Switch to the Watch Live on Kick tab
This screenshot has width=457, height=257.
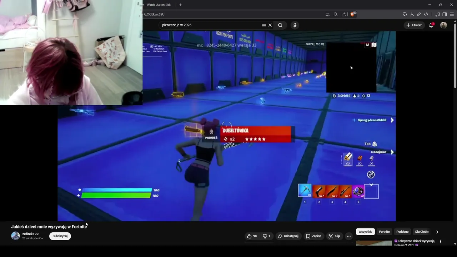click(156, 5)
